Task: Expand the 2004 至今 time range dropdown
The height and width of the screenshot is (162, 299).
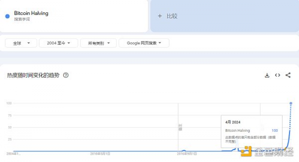Action: click(59, 43)
